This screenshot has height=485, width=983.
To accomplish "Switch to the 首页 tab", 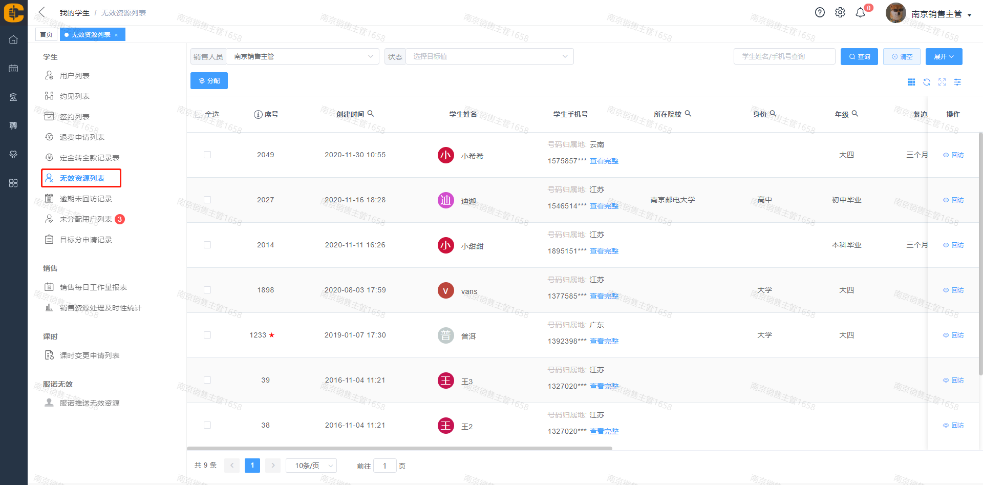I will point(46,34).
